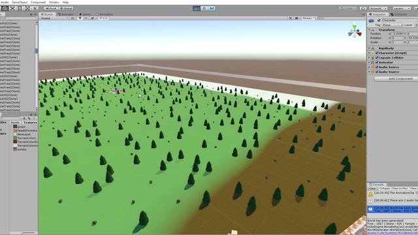Click the Capsule Collider green icon

tap(373, 57)
